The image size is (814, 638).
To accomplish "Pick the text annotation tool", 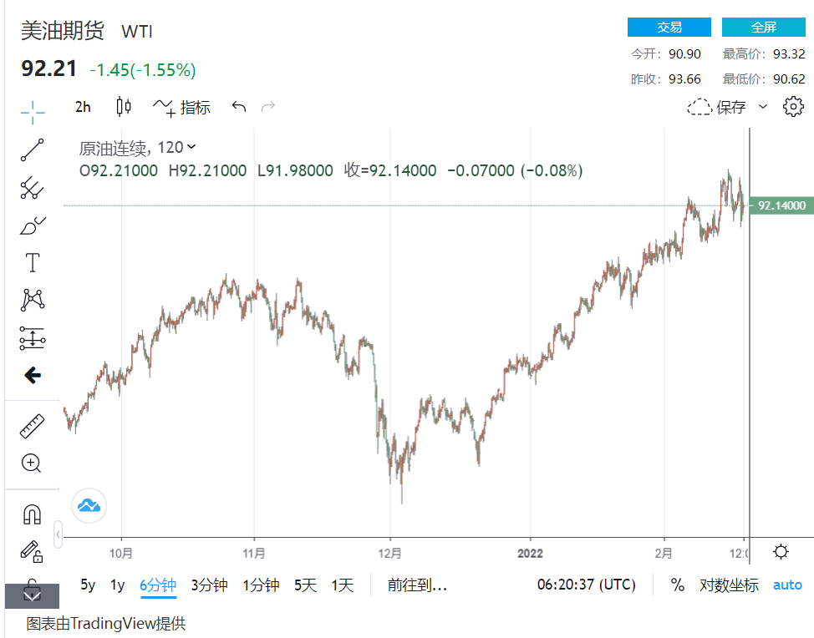I will [x=33, y=263].
